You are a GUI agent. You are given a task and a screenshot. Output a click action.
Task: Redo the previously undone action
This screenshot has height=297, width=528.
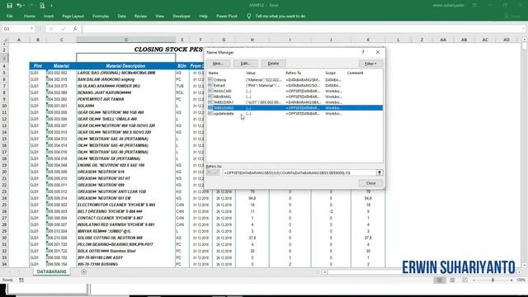[31, 6]
